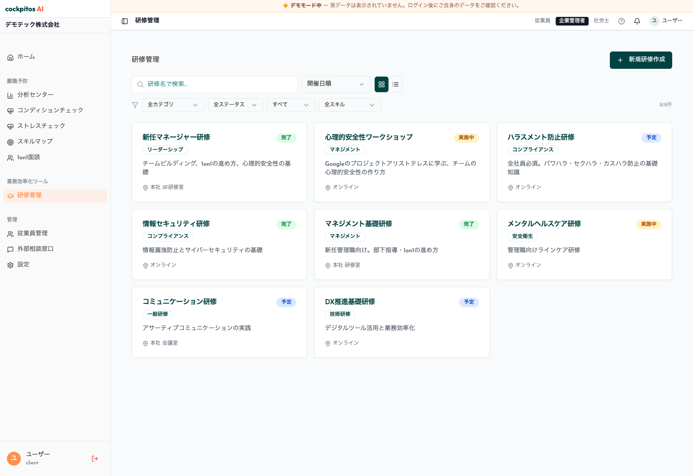Click the コンディションチェック heart icon
The image size is (693, 476).
(x=10, y=111)
